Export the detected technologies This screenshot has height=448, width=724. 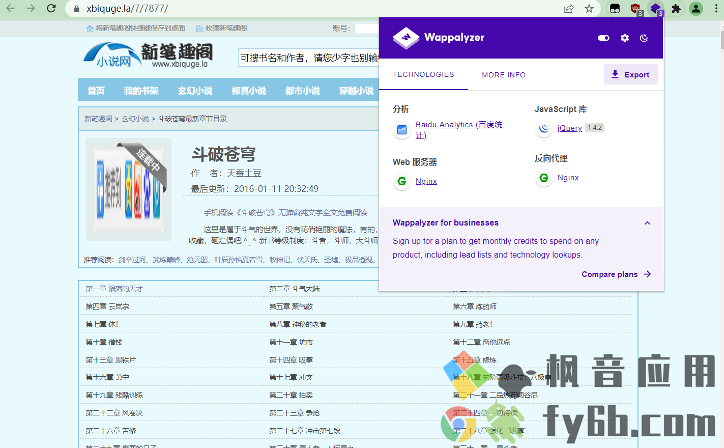pyautogui.click(x=631, y=74)
